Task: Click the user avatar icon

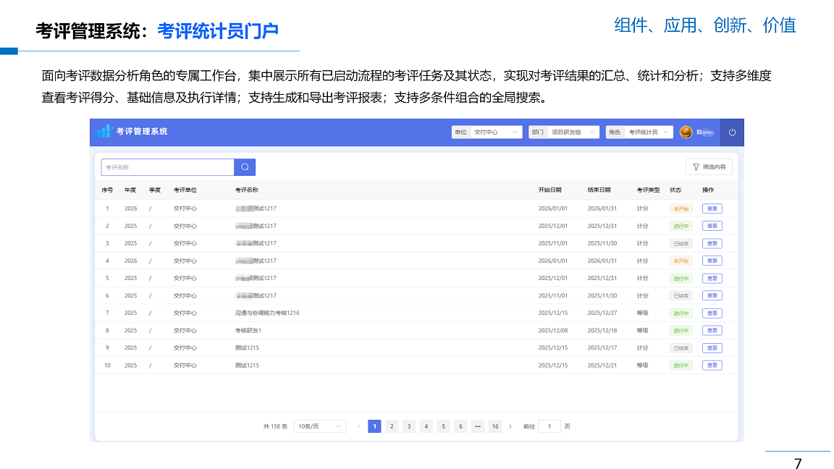Action: (686, 132)
